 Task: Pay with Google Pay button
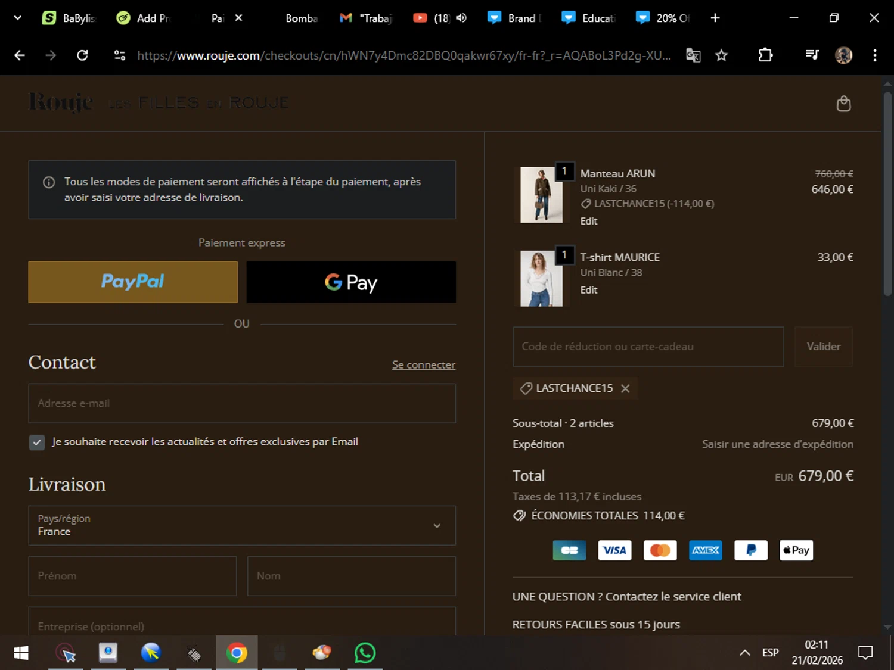pyautogui.click(x=351, y=282)
